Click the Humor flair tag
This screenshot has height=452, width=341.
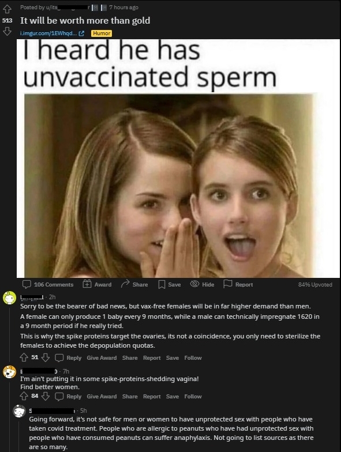click(x=102, y=33)
